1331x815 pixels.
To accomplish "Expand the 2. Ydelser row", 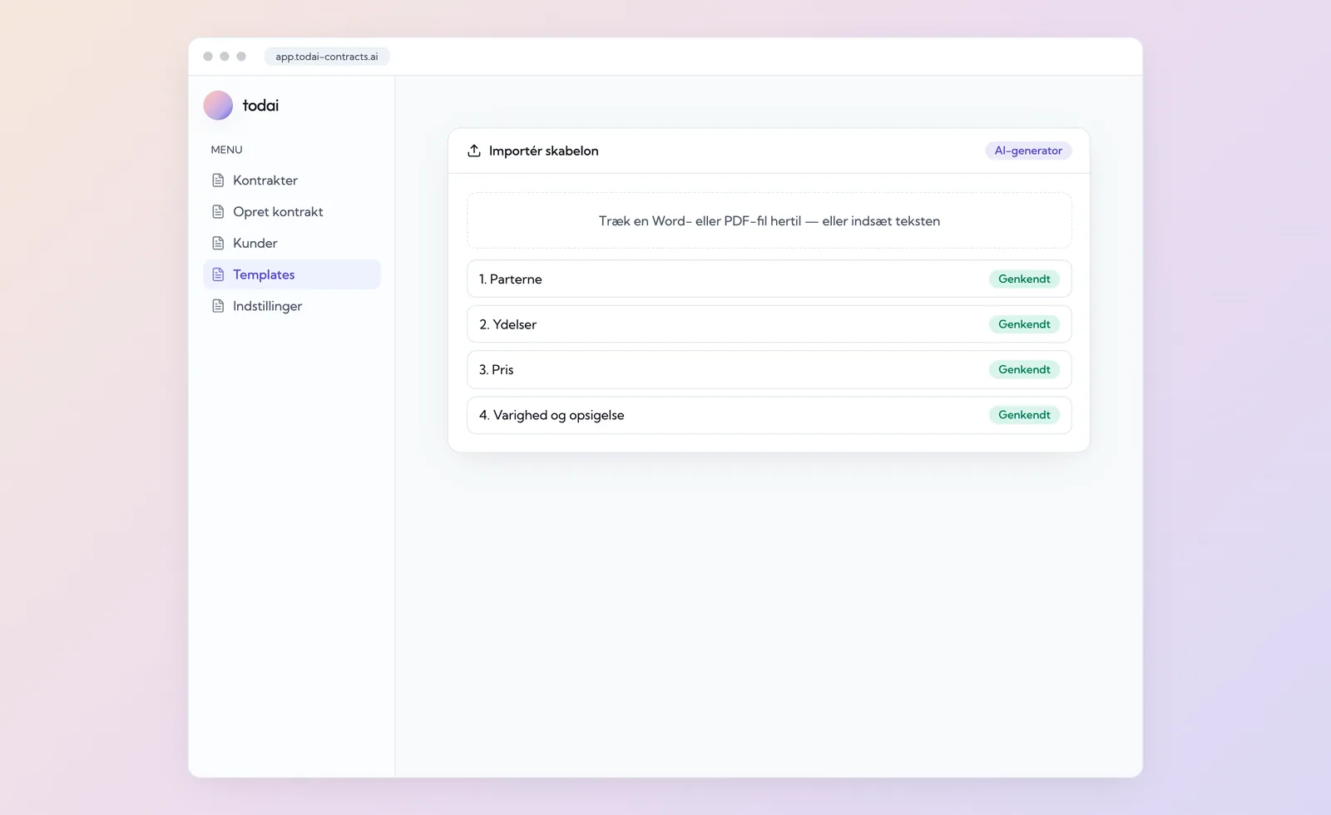I will [769, 324].
